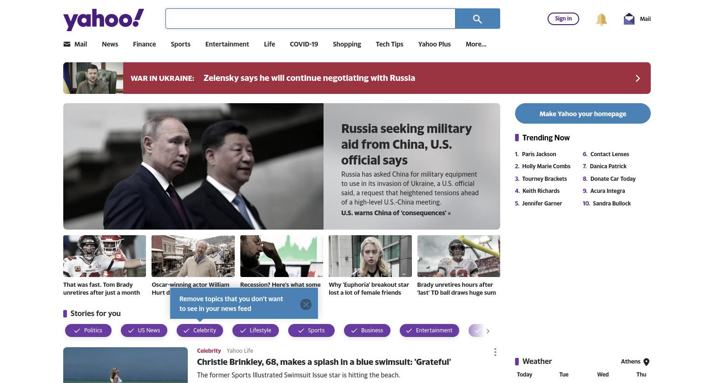
Task: Toggle the Entertainment topic chip
Action: [430, 330]
